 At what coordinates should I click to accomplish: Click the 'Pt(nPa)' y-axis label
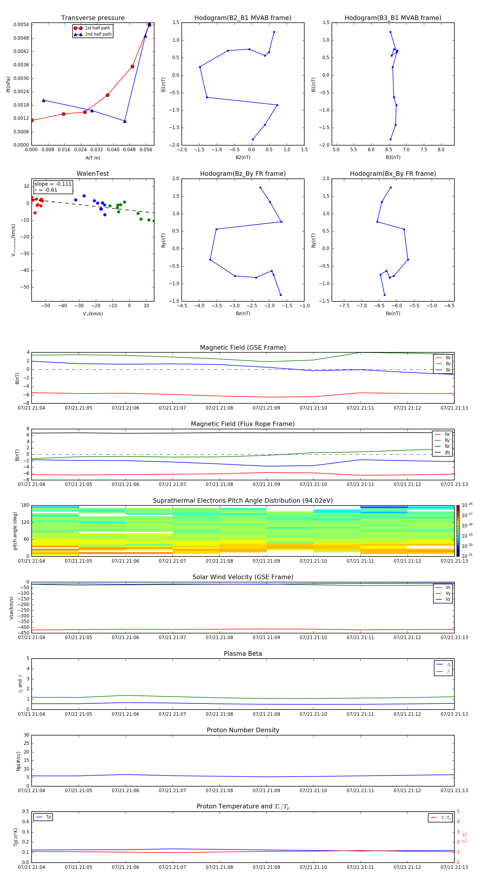point(8,85)
